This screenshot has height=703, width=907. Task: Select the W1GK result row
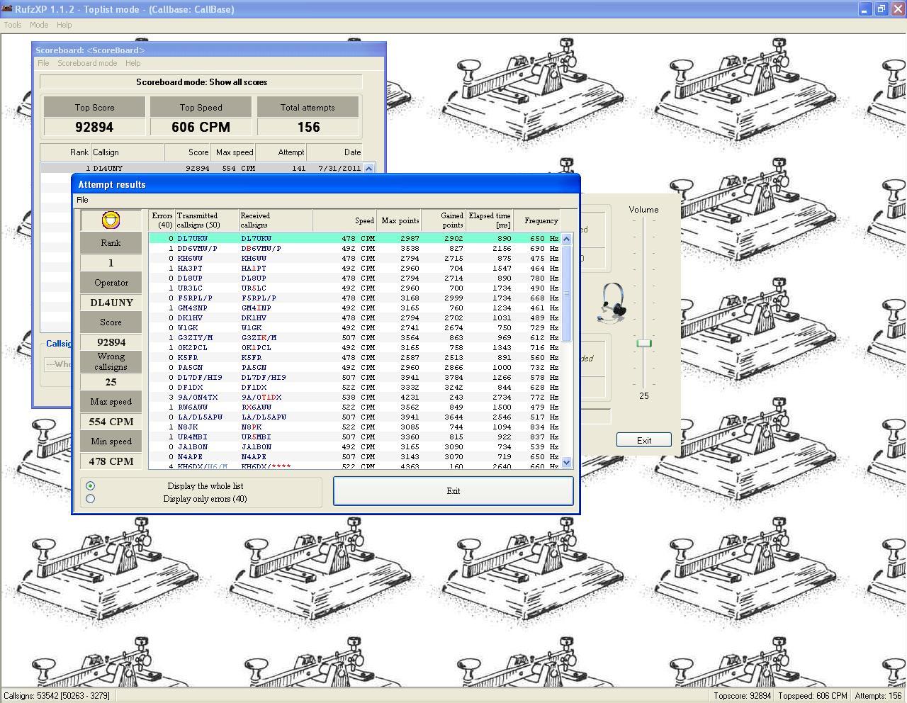[355, 328]
